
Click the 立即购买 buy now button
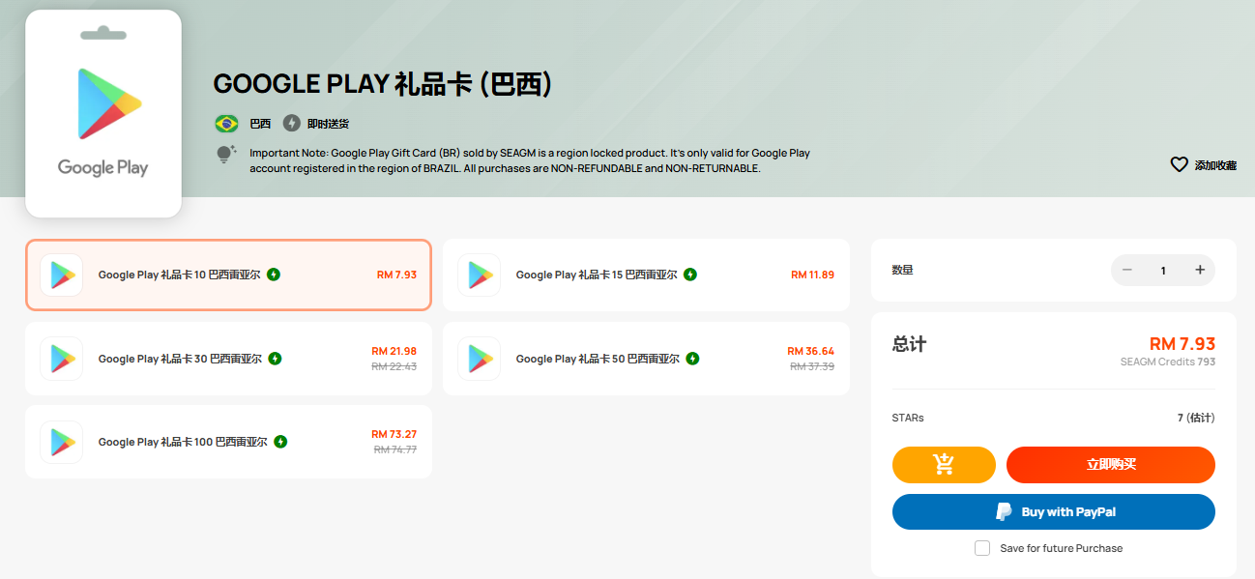1111,465
